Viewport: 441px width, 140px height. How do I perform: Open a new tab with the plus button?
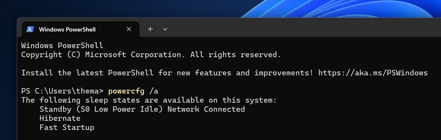click(x=150, y=29)
